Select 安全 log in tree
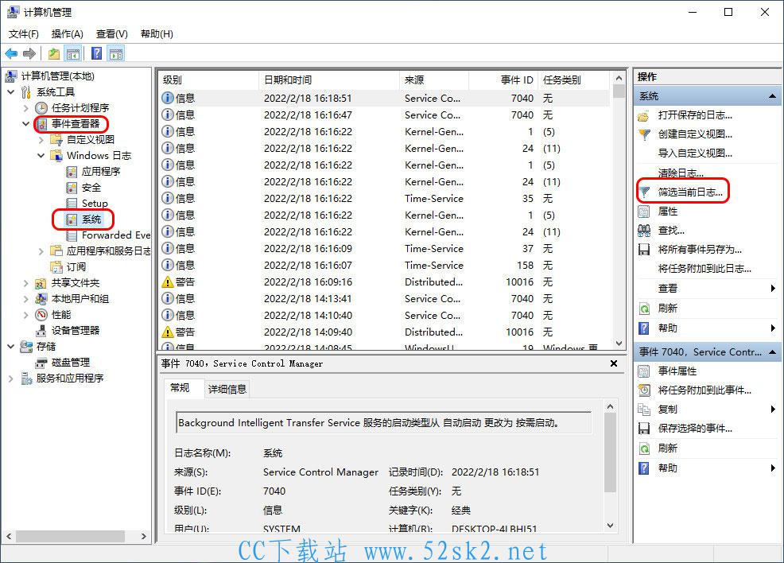Image resolution: width=784 pixels, height=563 pixels. pos(91,188)
